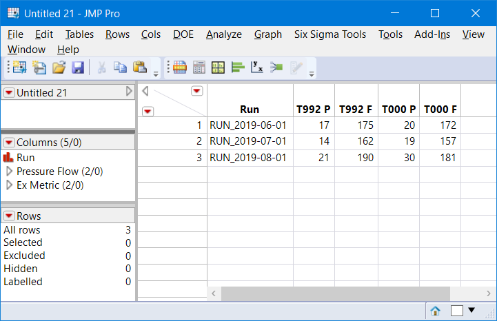Open the first toolbar overflow arrow
Image resolution: width=497 pixels, height=321 pixels.
coord(156,74)
